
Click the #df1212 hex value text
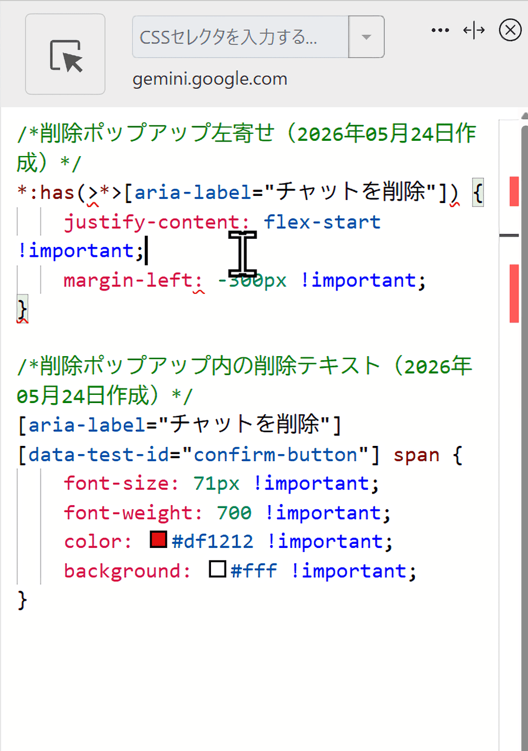(213, 541)
